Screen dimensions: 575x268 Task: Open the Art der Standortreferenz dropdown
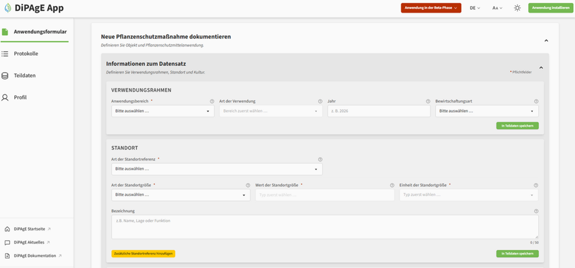[217, 170]
